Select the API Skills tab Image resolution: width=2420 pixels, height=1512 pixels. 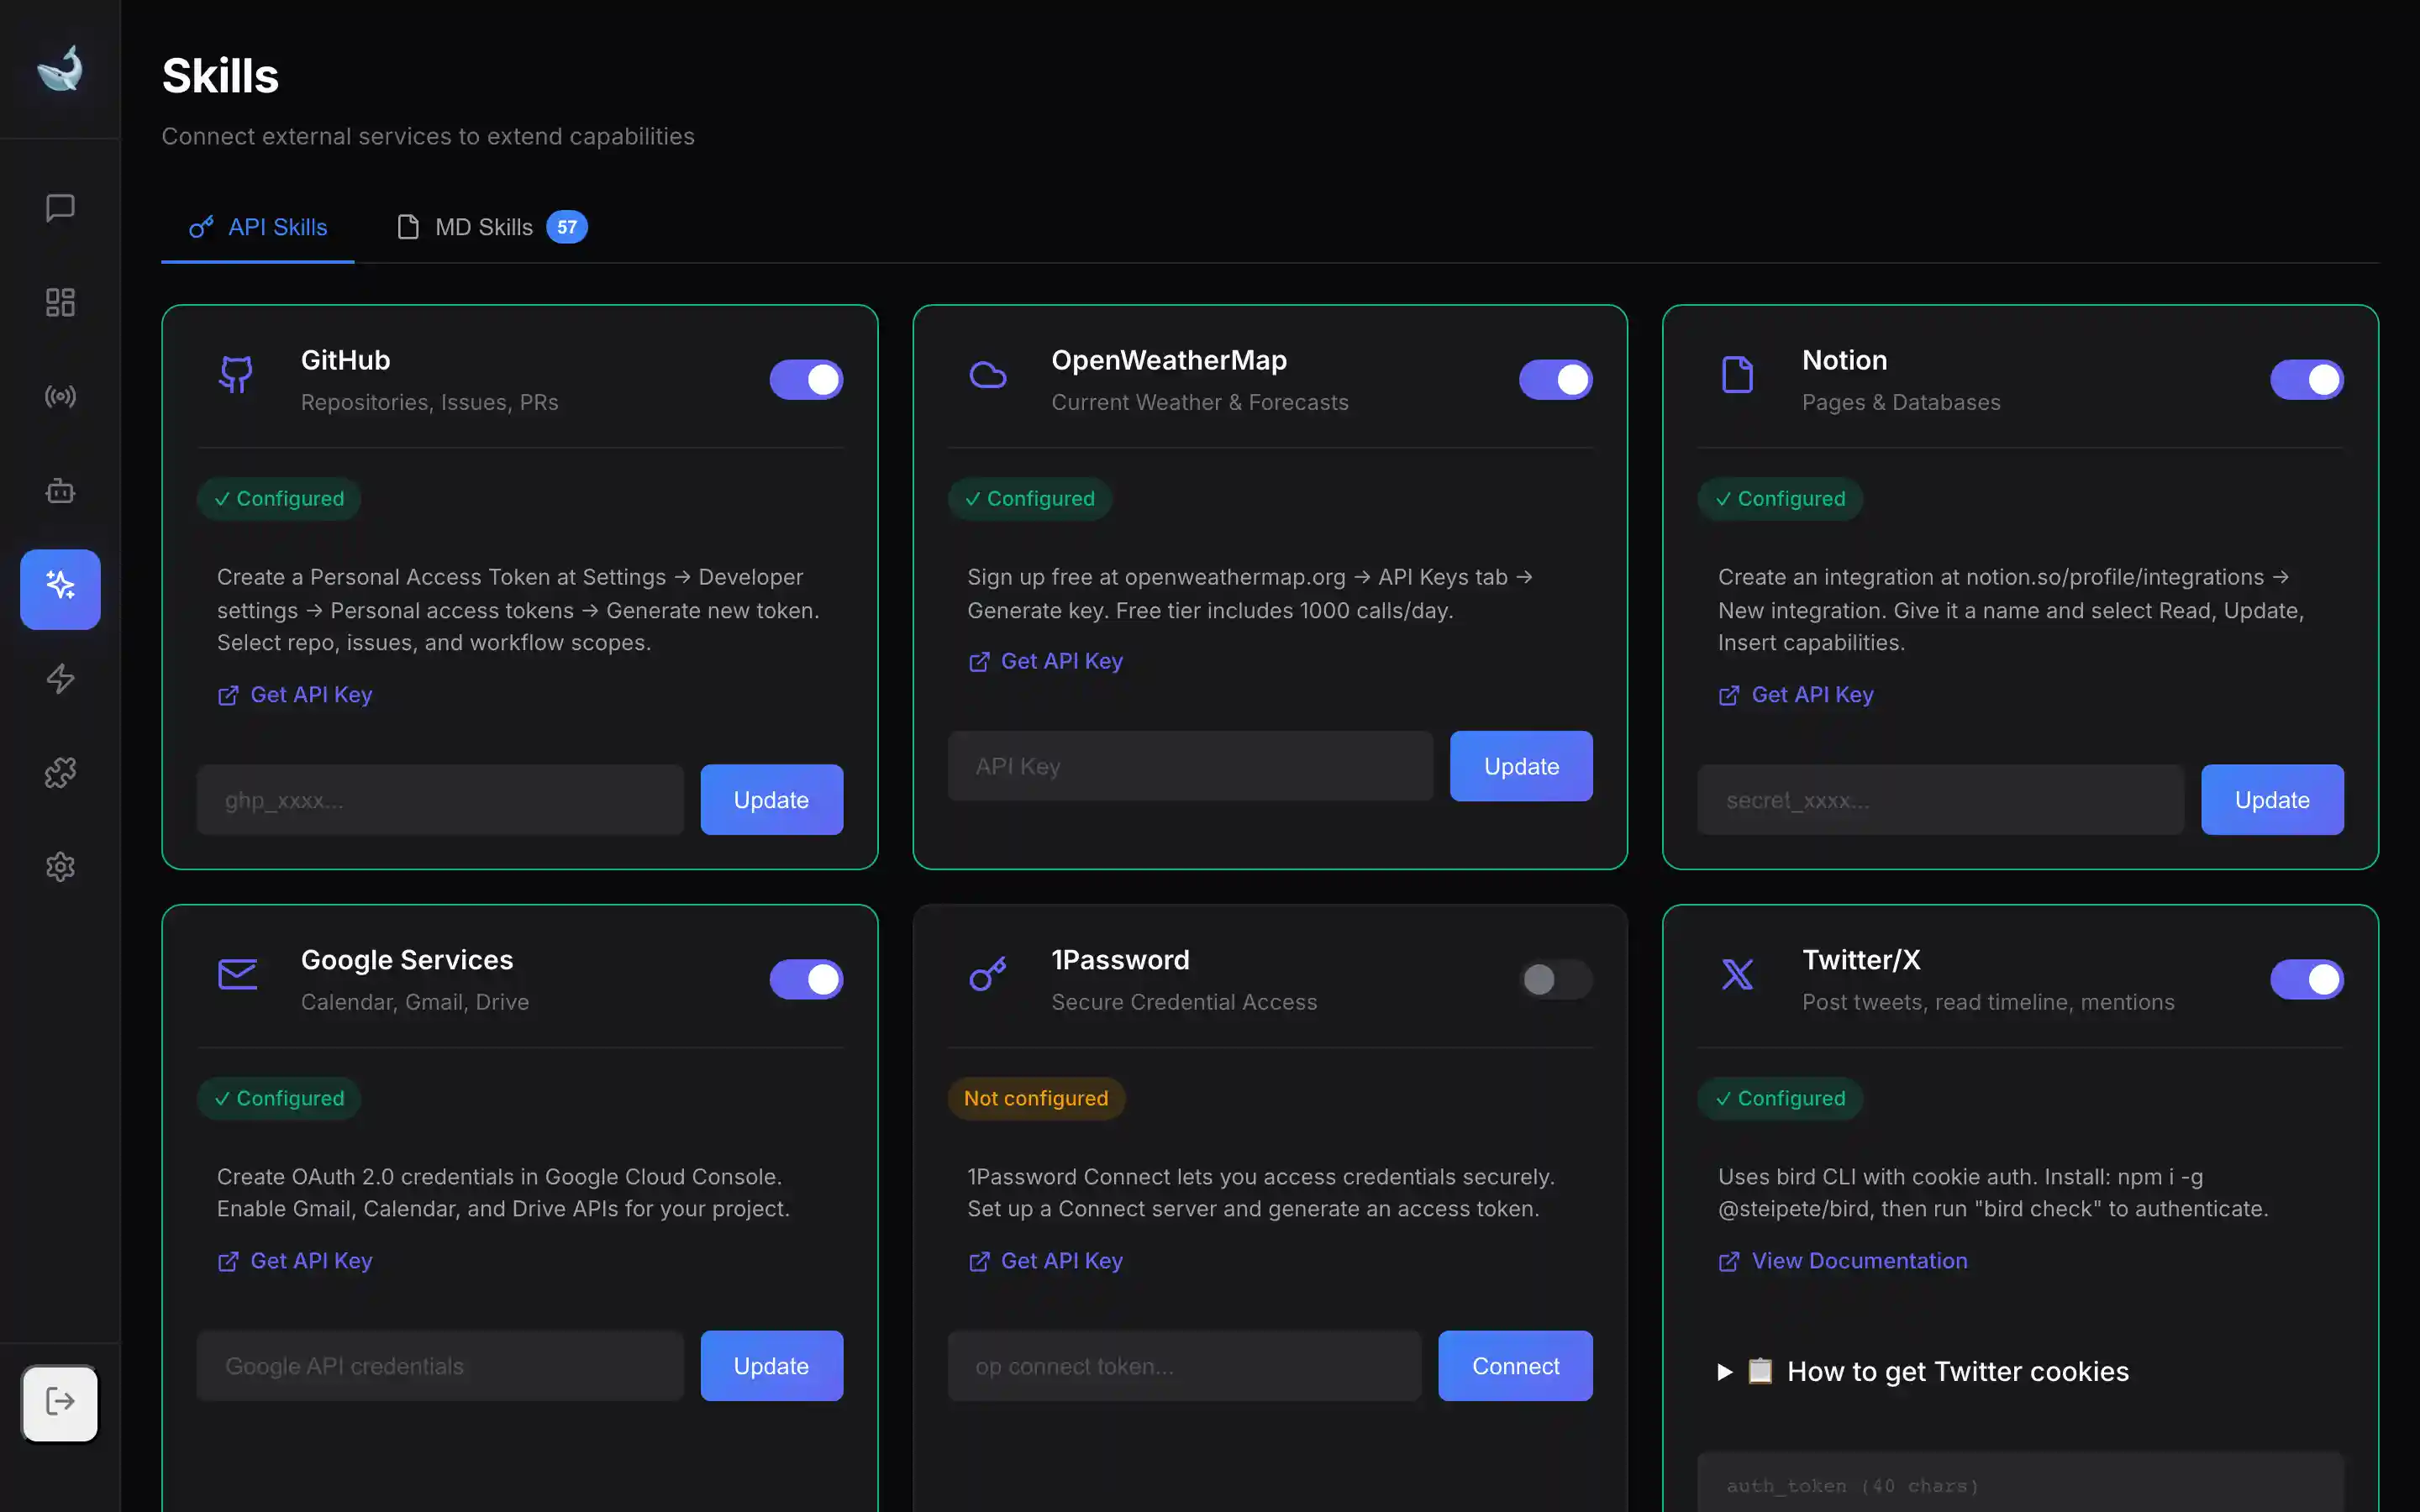click(x=259, y=228)
